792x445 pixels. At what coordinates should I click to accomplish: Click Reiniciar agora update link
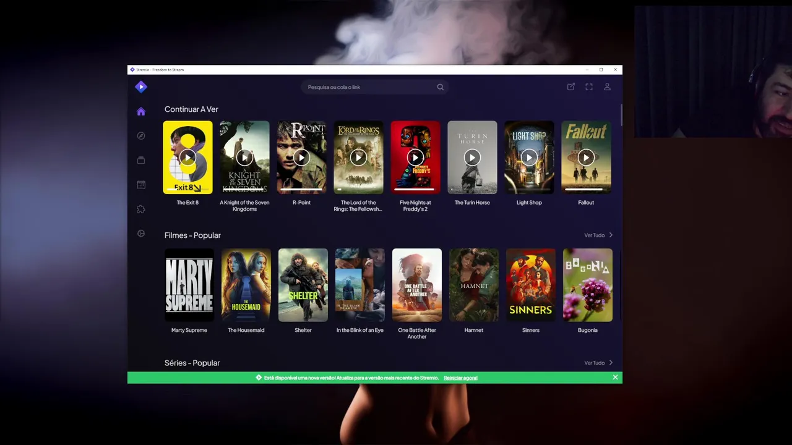click(x=460, y=378)
